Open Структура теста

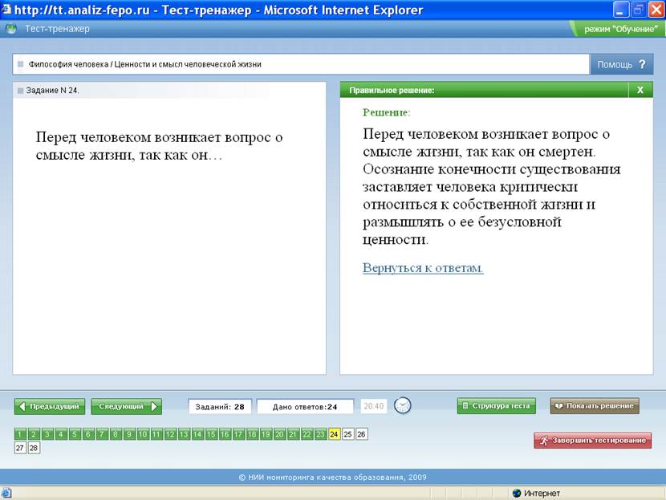point(497,406)
